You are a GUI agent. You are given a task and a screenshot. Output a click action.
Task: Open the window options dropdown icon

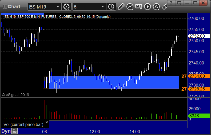[179, 3]
